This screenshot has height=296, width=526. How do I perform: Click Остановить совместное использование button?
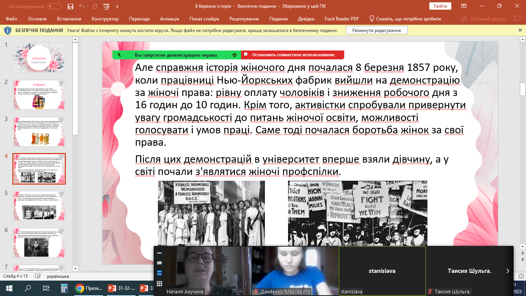click(293, 55)
